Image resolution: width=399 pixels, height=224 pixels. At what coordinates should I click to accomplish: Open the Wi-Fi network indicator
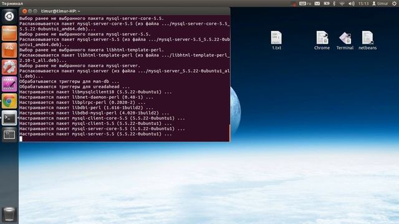tap(342, 4)
